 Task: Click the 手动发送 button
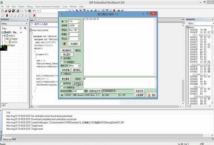pyautogui.click(x=77, y=83)
